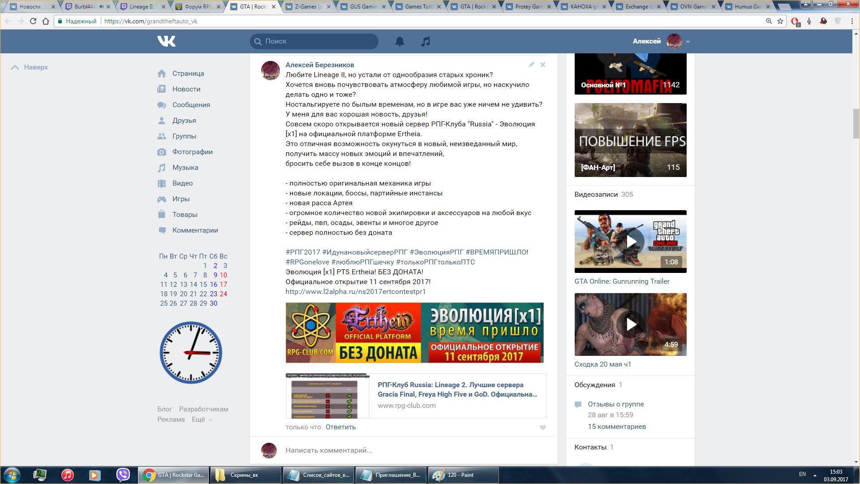Delete the comment with the X icon
Screen dimensions: 860x484
click(x=542, y=65)
